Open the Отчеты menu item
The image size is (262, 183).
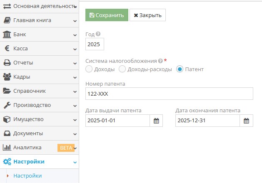39,63
